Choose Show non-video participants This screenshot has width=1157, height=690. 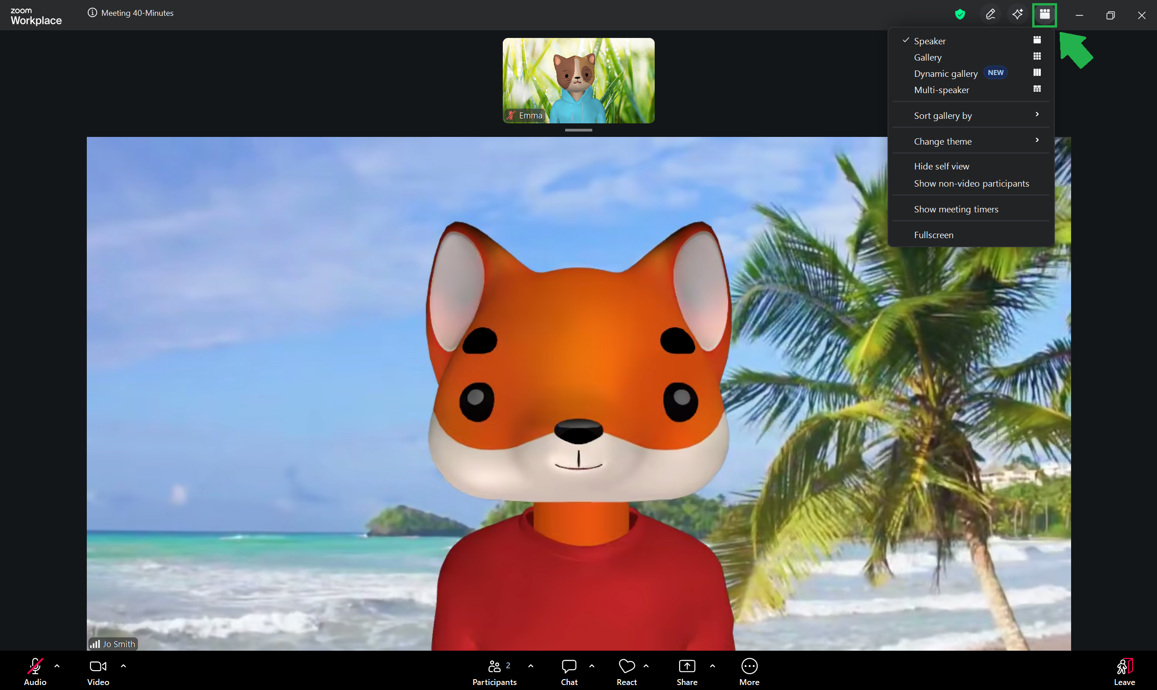(971, 183)
